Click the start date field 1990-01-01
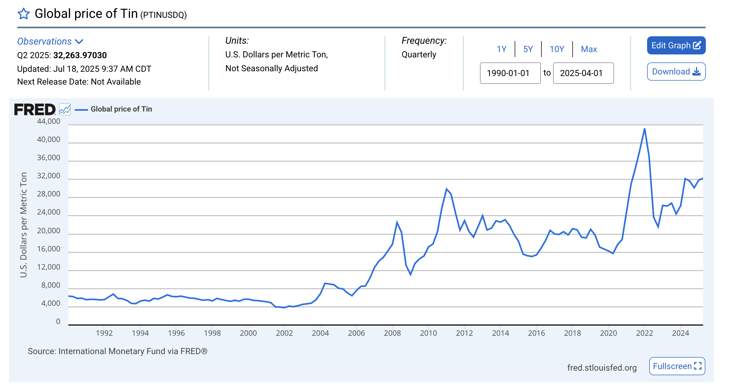 (510, 73)
